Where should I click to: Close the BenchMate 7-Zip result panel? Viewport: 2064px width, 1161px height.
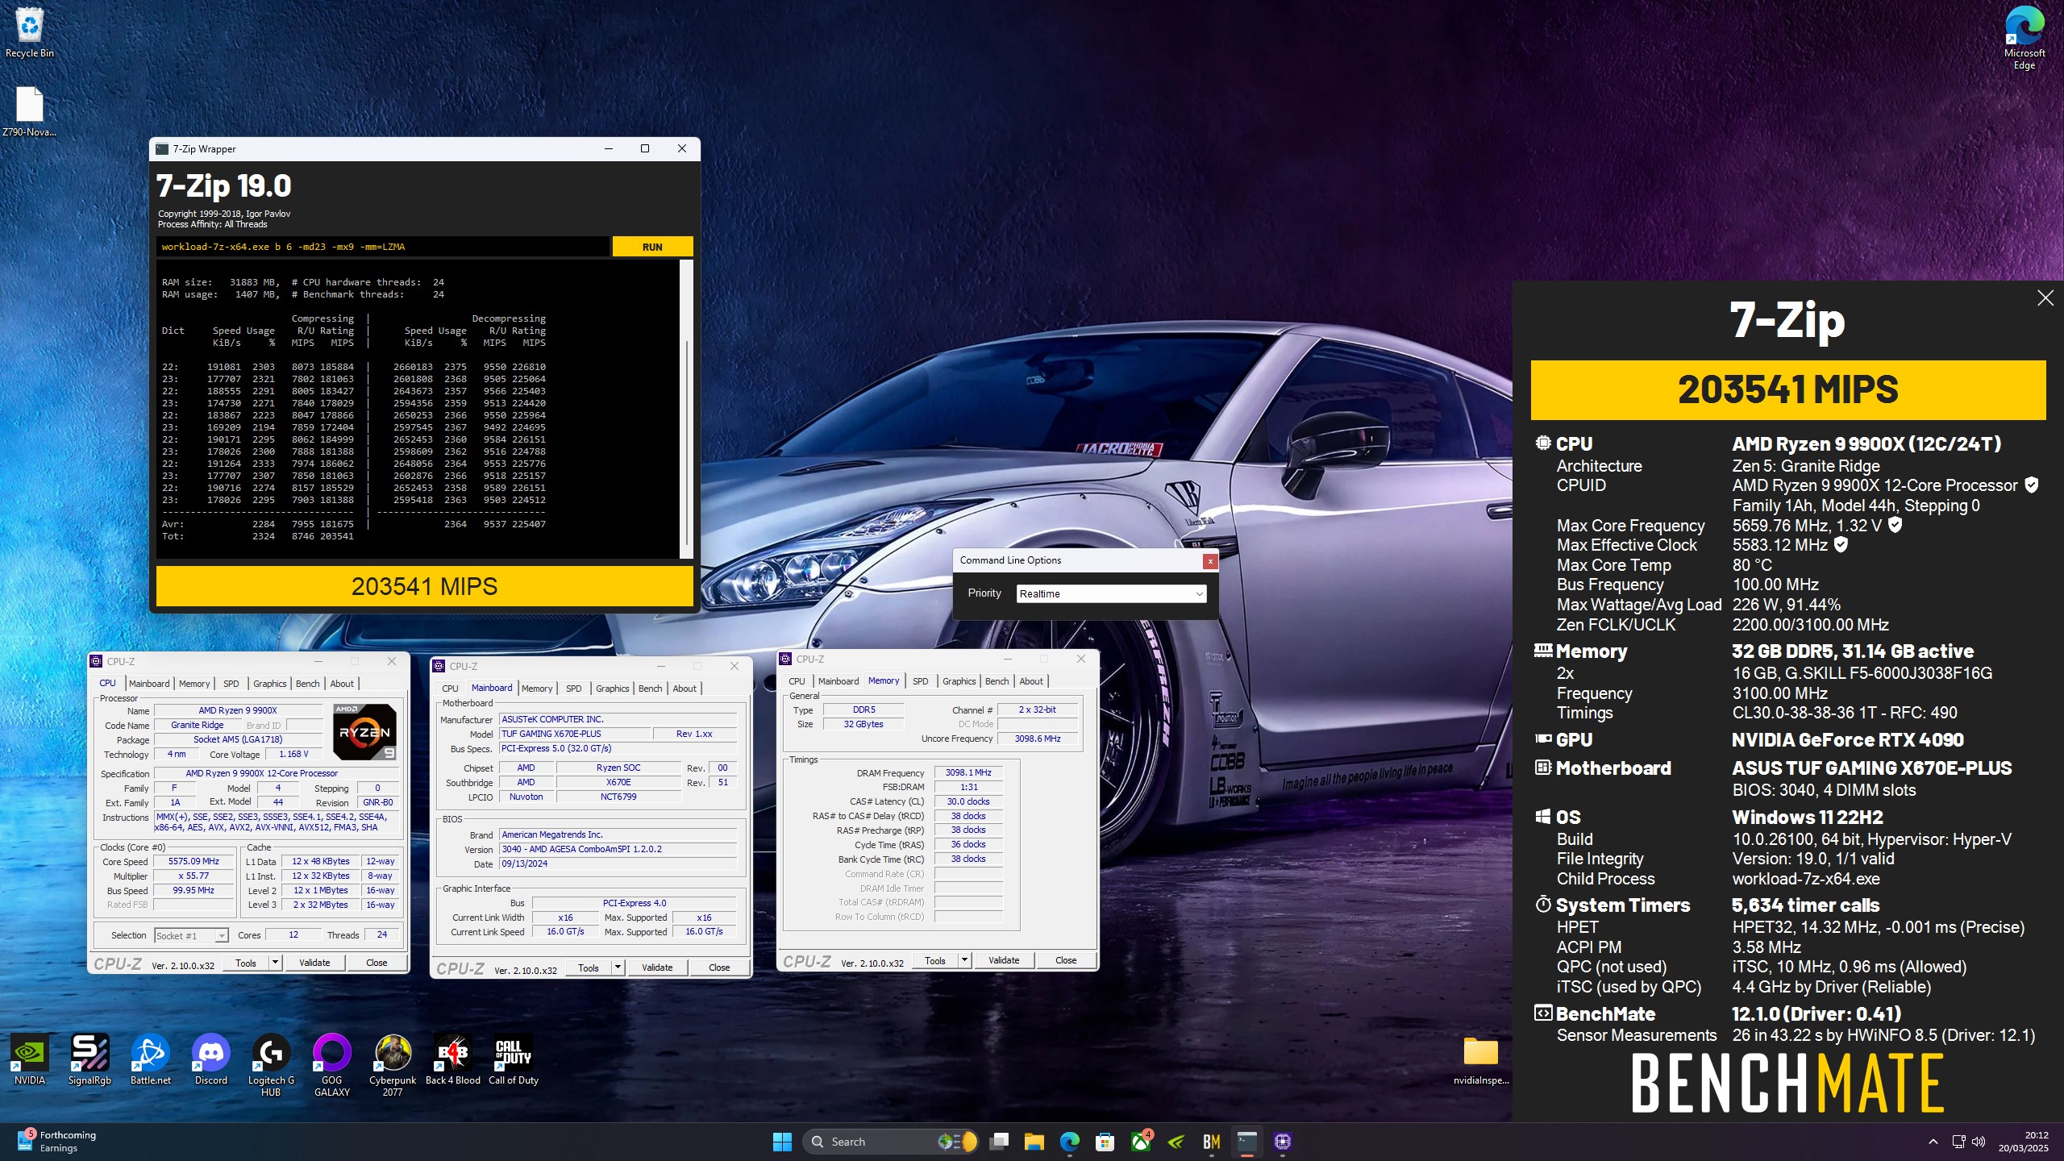tap(2045, 298)
